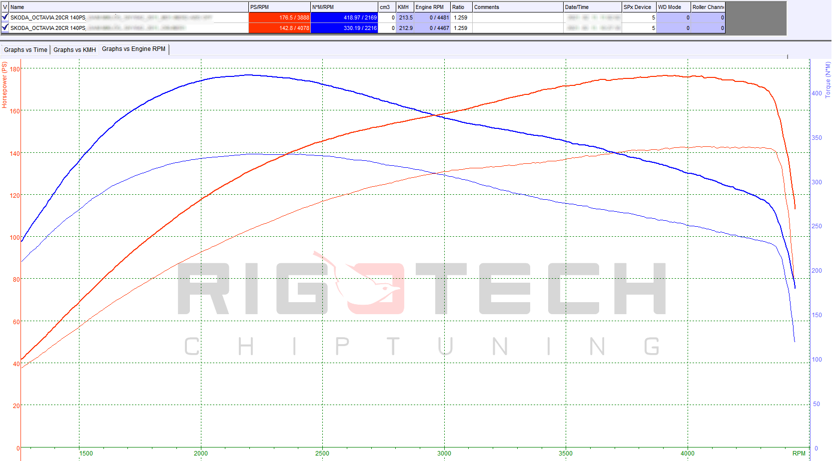Click the 1.259 ratio in the 212.9 KMH row
The height and width of the screenshot is (461, 833).
[461, 28]
